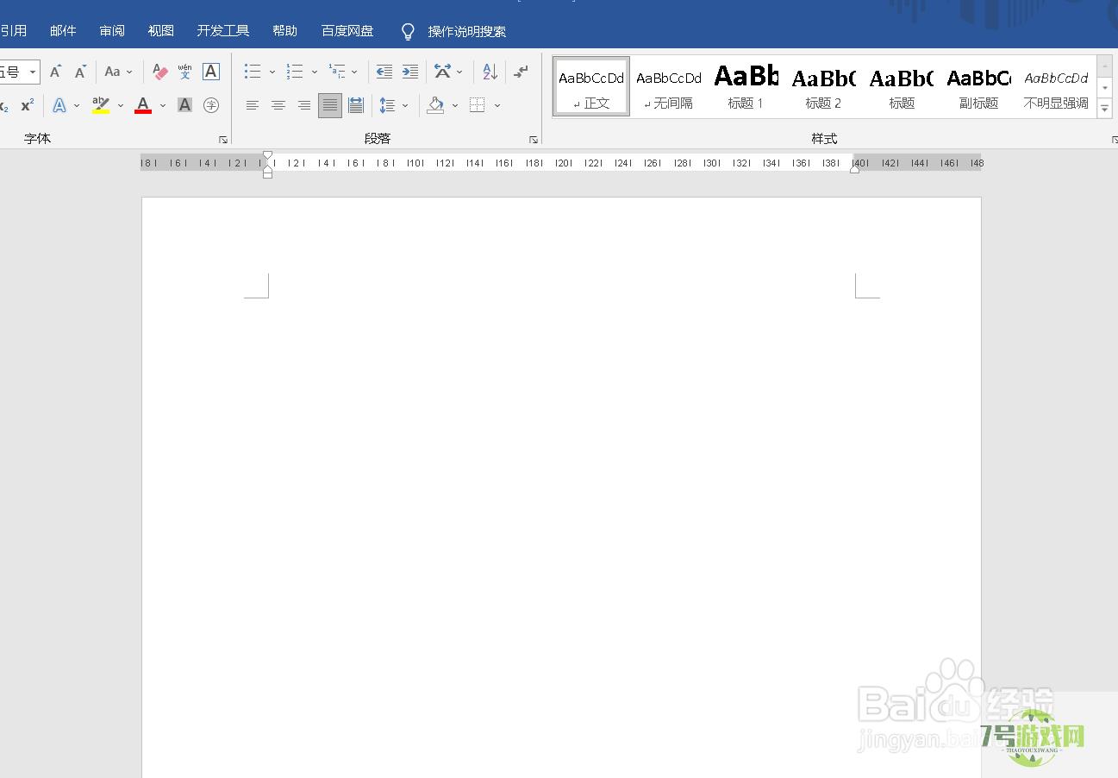Open the 邮件 ribbon tab
1118x778 pixels.
tap(63, 30)
